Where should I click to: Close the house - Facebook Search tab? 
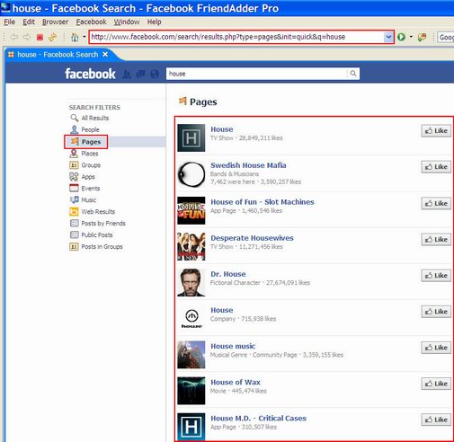[105, 55]
